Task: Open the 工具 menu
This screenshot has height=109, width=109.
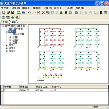Action: (69, 8)
